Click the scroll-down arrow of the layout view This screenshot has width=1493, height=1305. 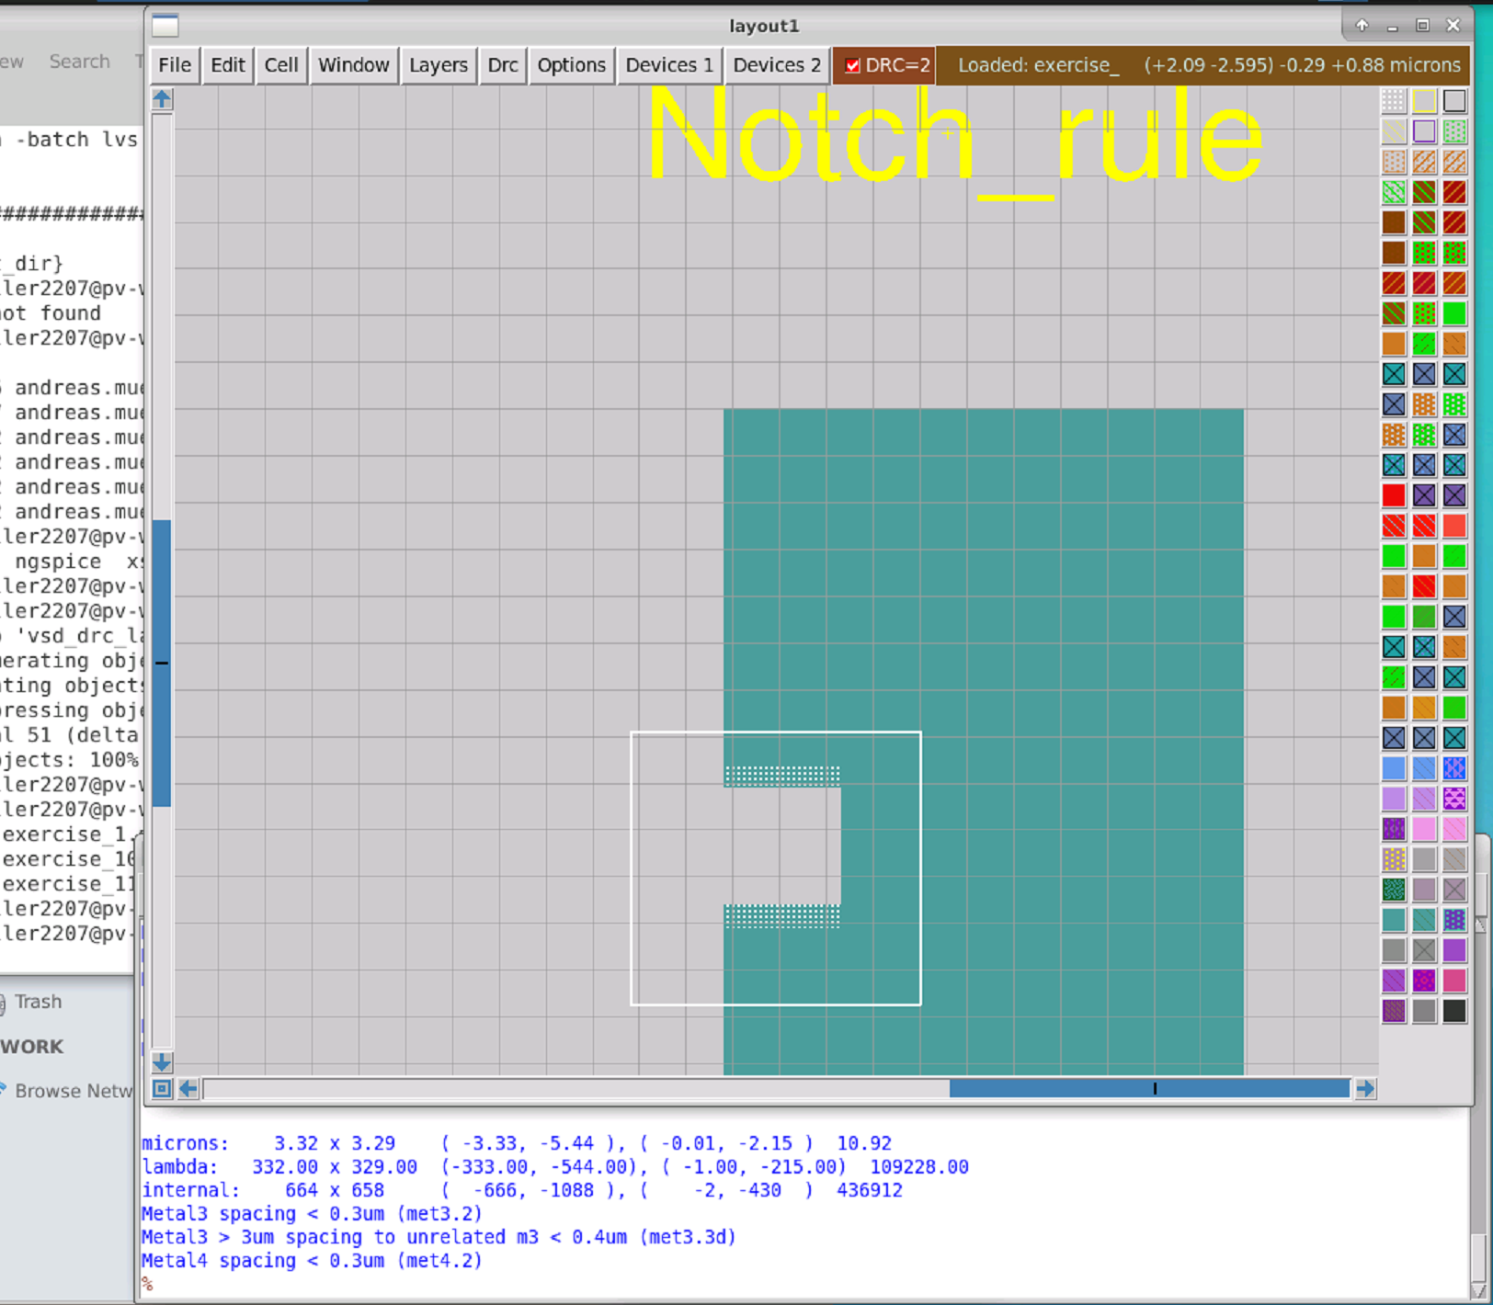tap(162, 1062)
